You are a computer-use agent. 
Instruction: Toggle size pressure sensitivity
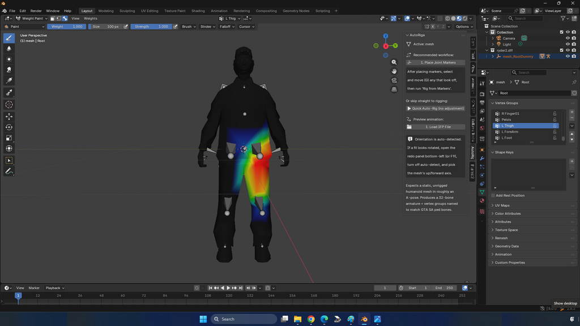tap(126, 27)
